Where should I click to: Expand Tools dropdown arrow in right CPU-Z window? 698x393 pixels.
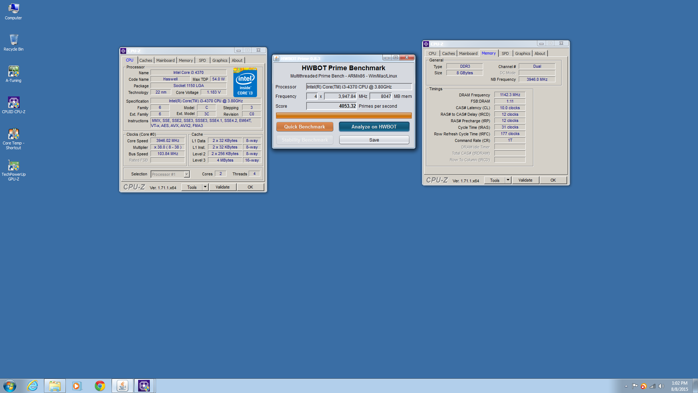pos(508,180)
